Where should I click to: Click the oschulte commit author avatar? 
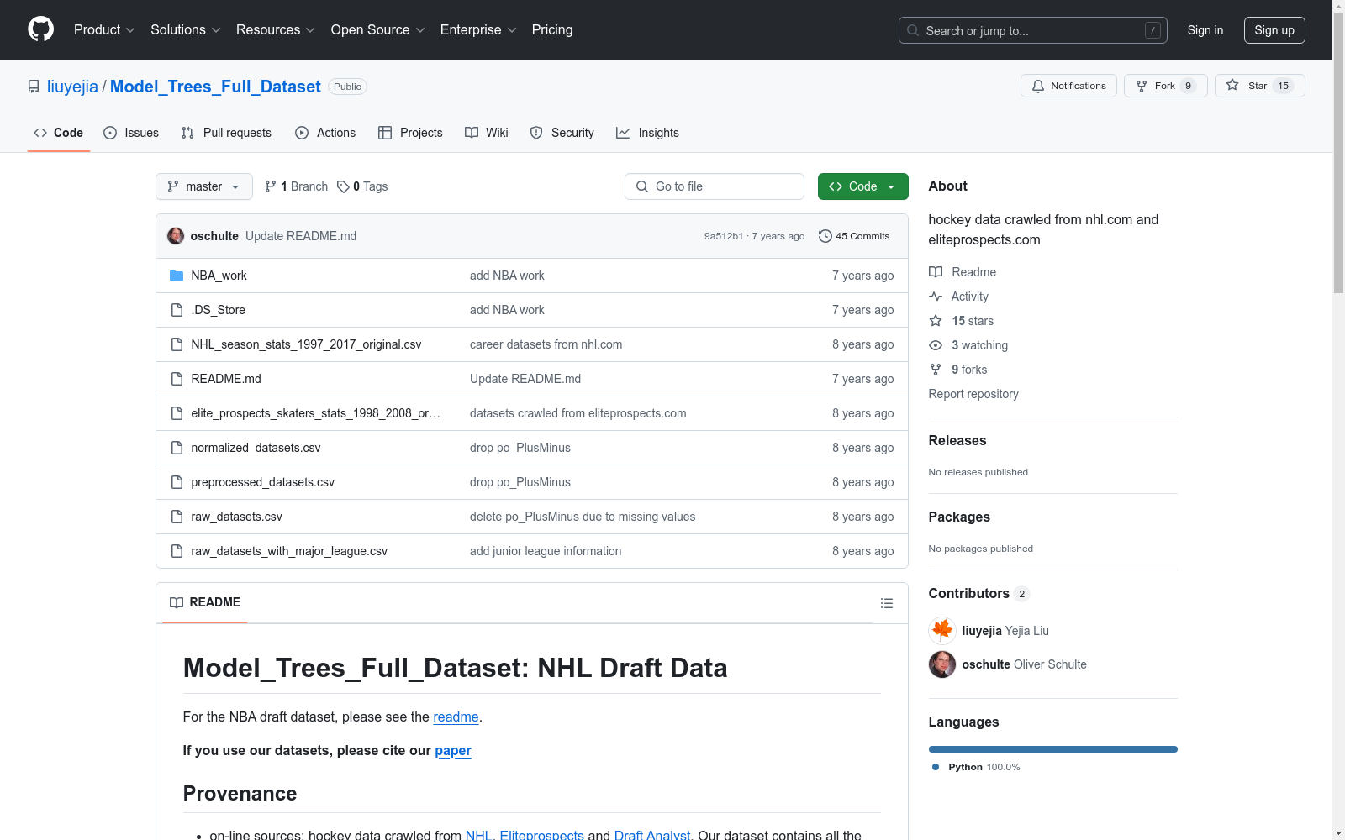pyautogui.click(x=176, y=236)
